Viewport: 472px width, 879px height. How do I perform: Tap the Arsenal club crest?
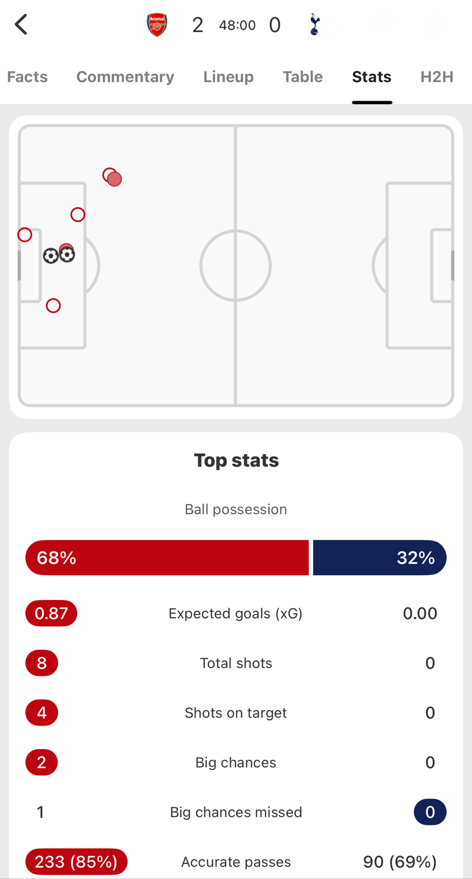[x=157, y=25]
